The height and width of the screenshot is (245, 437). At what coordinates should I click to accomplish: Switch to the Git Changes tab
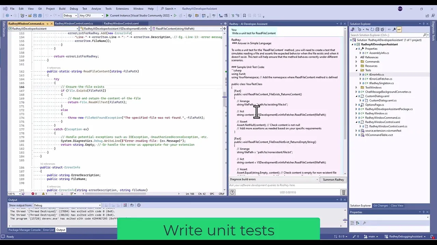pyautogui.click(x=381, y=206)
